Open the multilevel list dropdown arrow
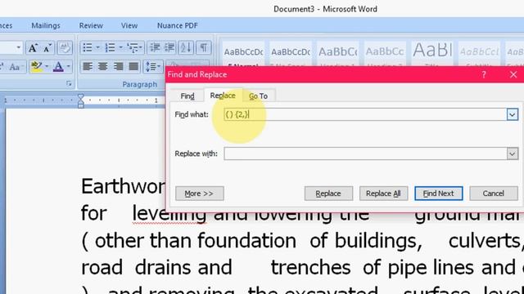 point(141,47)
